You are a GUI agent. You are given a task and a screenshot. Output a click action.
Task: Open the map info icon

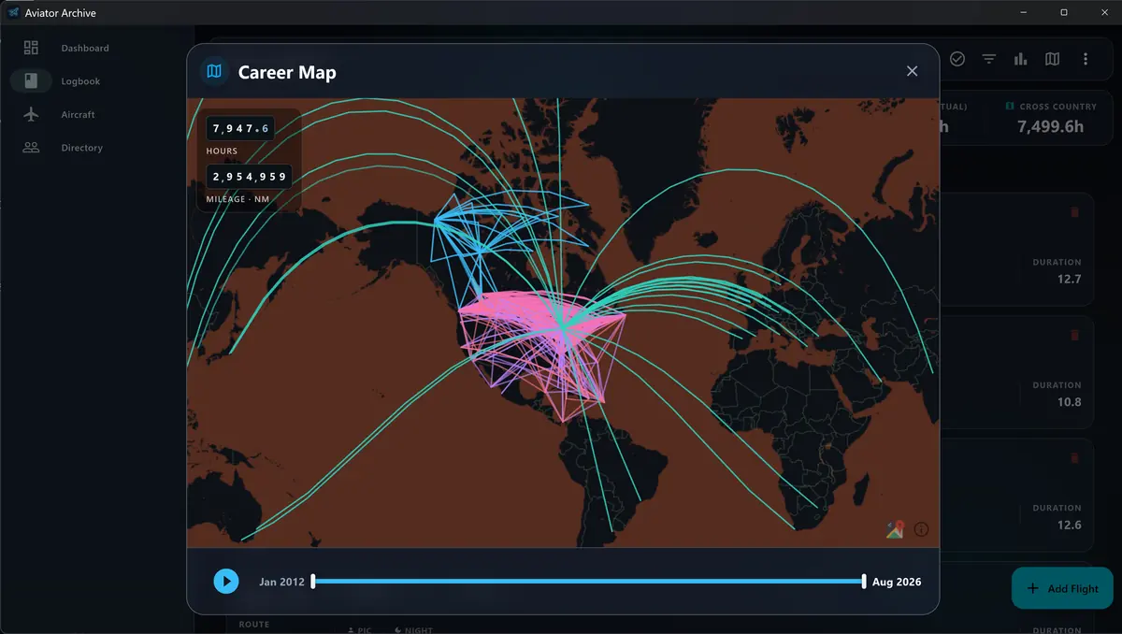click(x=921, y=529)
